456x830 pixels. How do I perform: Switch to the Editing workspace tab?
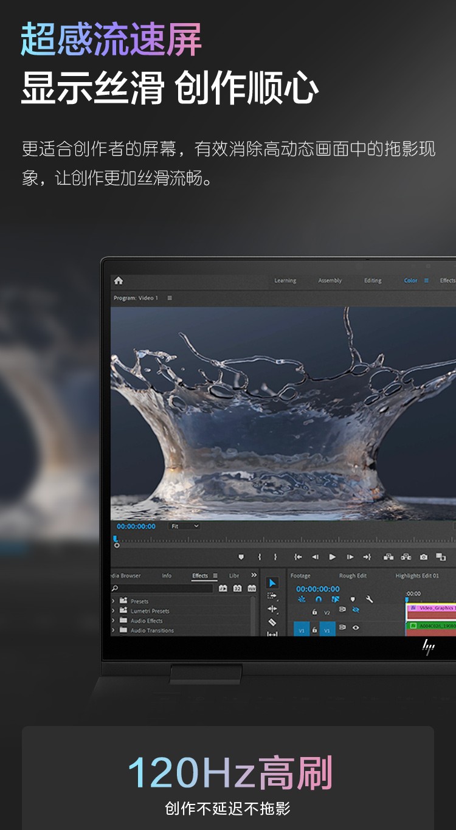point(373,280)
